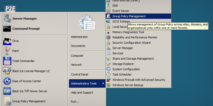Launch Orca via its whale icon

click(7, 41)
